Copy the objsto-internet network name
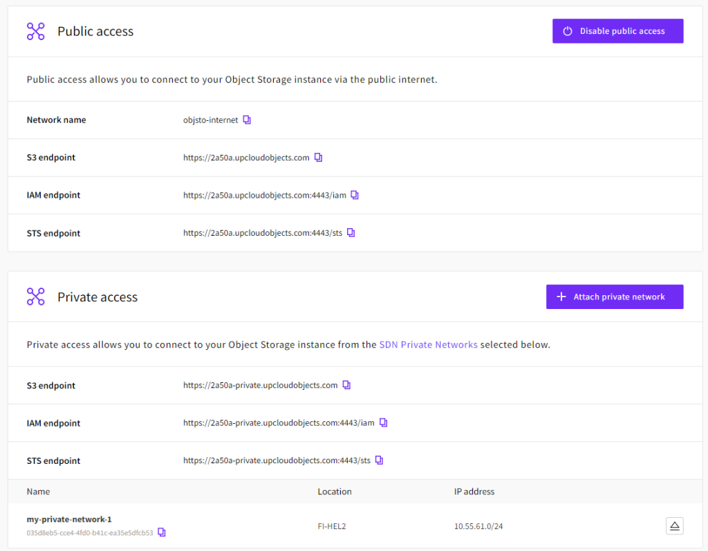The image size is (708, 551). [x=247, y=120]
